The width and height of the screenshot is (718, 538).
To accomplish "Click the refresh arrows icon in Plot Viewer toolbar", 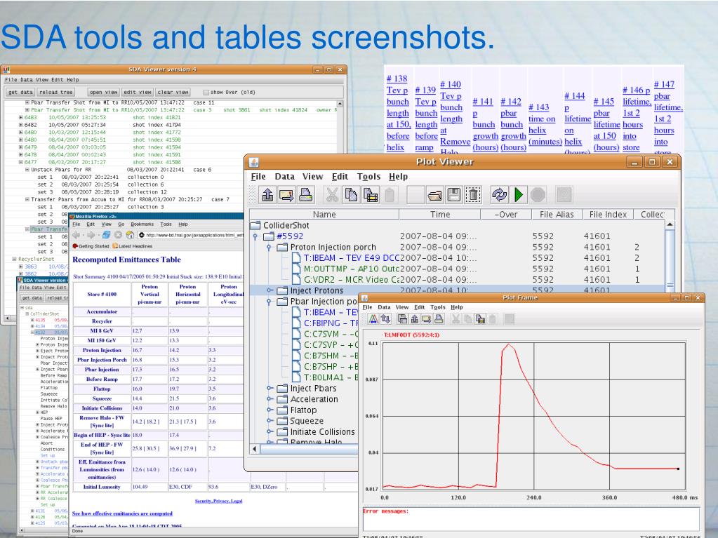I will (x=499, y=195).
